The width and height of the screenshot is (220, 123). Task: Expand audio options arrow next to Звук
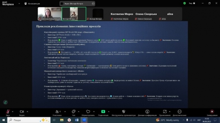[x=13, y=112]
